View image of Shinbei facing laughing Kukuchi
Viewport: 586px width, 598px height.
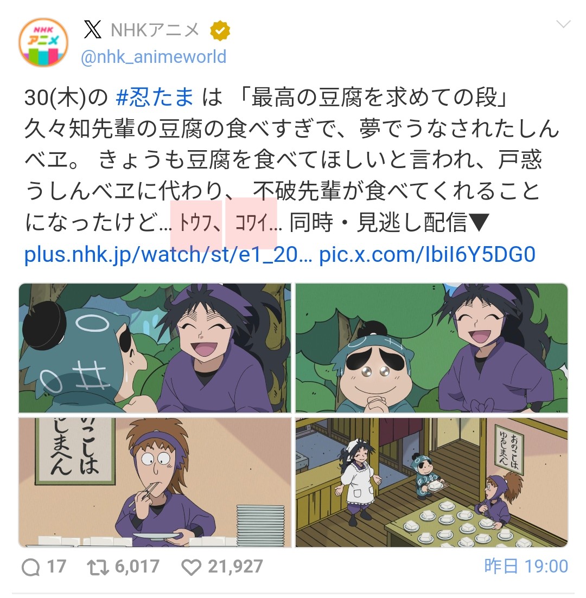(155, 348)
